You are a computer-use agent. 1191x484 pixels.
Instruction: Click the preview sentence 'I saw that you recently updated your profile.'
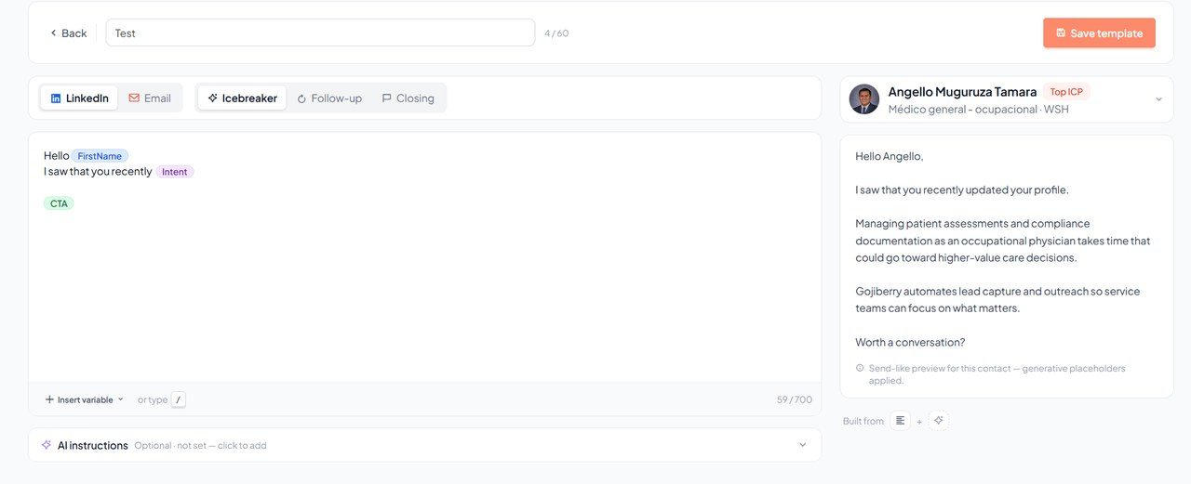[962, 190]
